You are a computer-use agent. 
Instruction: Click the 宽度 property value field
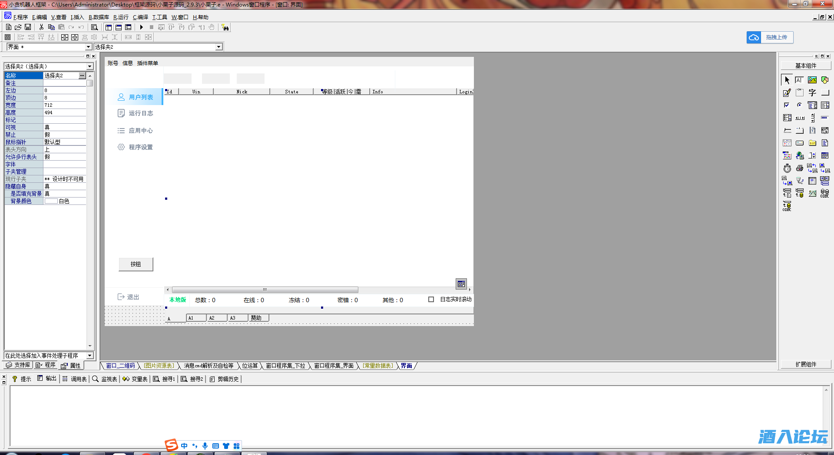[64, 105]
